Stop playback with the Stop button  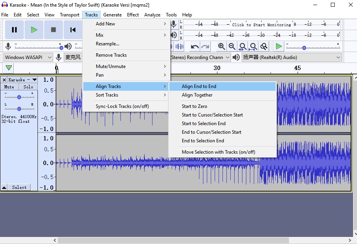tap(54, 30)
